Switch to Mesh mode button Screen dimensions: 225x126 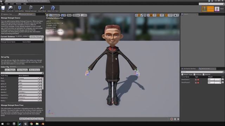click(x=219, y=9)
